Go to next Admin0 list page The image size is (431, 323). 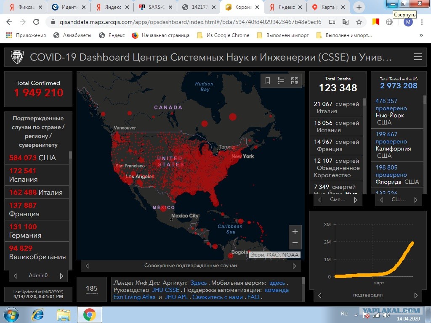click(61, 276)
